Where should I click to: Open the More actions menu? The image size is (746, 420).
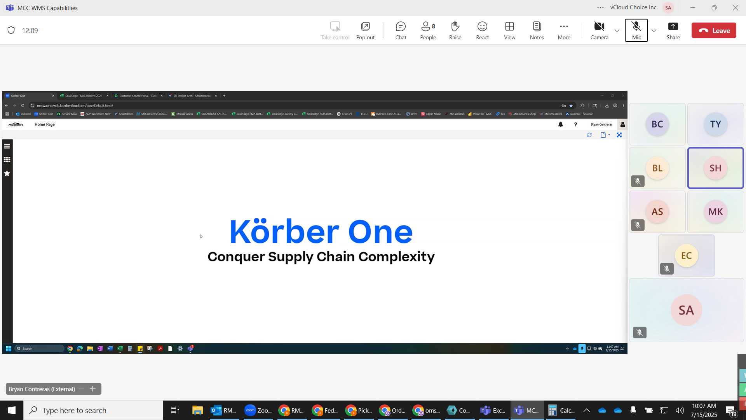[x=564, y=31]
